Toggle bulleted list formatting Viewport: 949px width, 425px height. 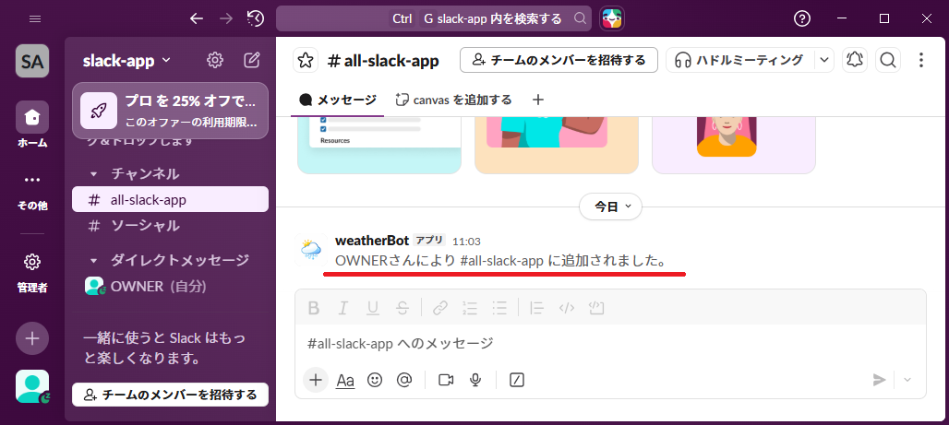click(499, 308)
